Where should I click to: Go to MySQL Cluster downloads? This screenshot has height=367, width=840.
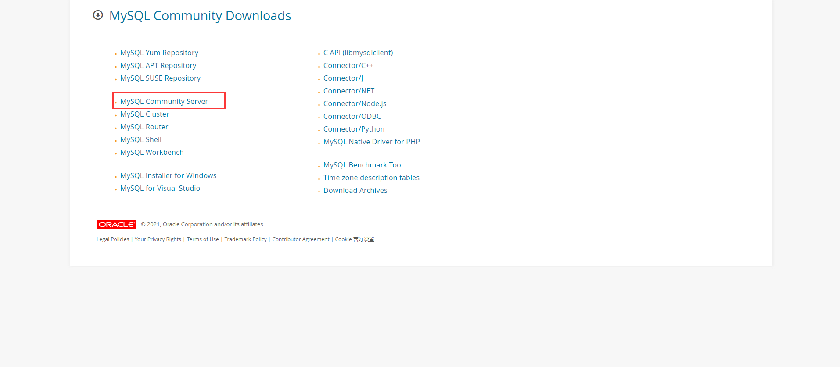(144, 114)
